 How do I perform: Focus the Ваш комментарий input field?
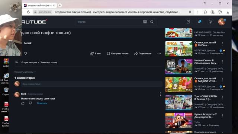click(92, 84)
